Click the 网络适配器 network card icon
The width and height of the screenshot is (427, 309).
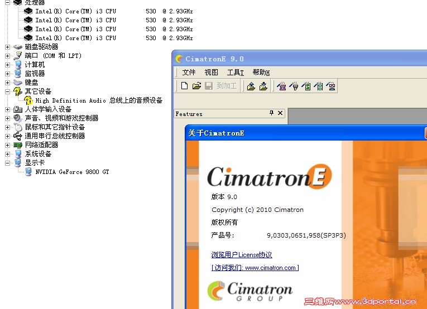click(18, 145)
